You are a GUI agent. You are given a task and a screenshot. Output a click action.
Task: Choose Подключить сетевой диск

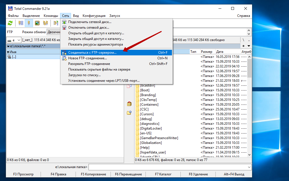116,22
